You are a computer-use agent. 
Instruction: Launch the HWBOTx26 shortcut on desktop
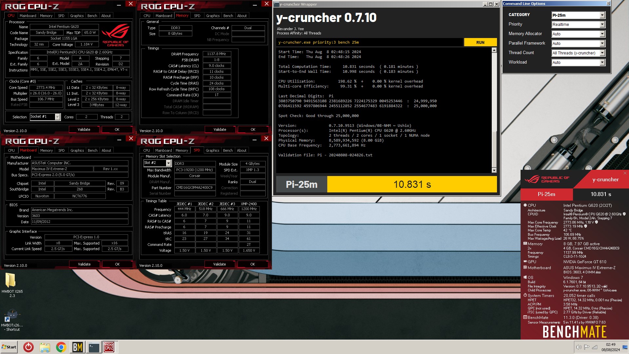coord(12,320)
